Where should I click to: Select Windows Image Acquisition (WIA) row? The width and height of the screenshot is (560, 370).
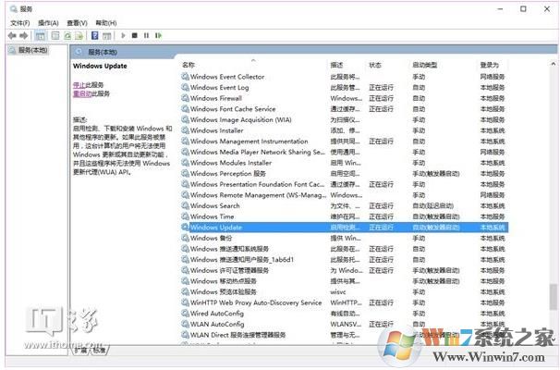coord(345,119)
